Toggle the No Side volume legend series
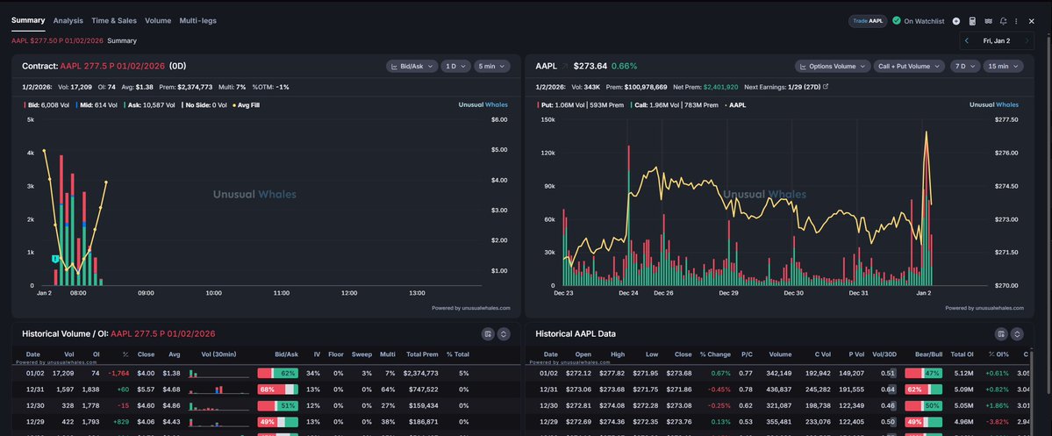Screen dimensions: 1052x436 204,105
